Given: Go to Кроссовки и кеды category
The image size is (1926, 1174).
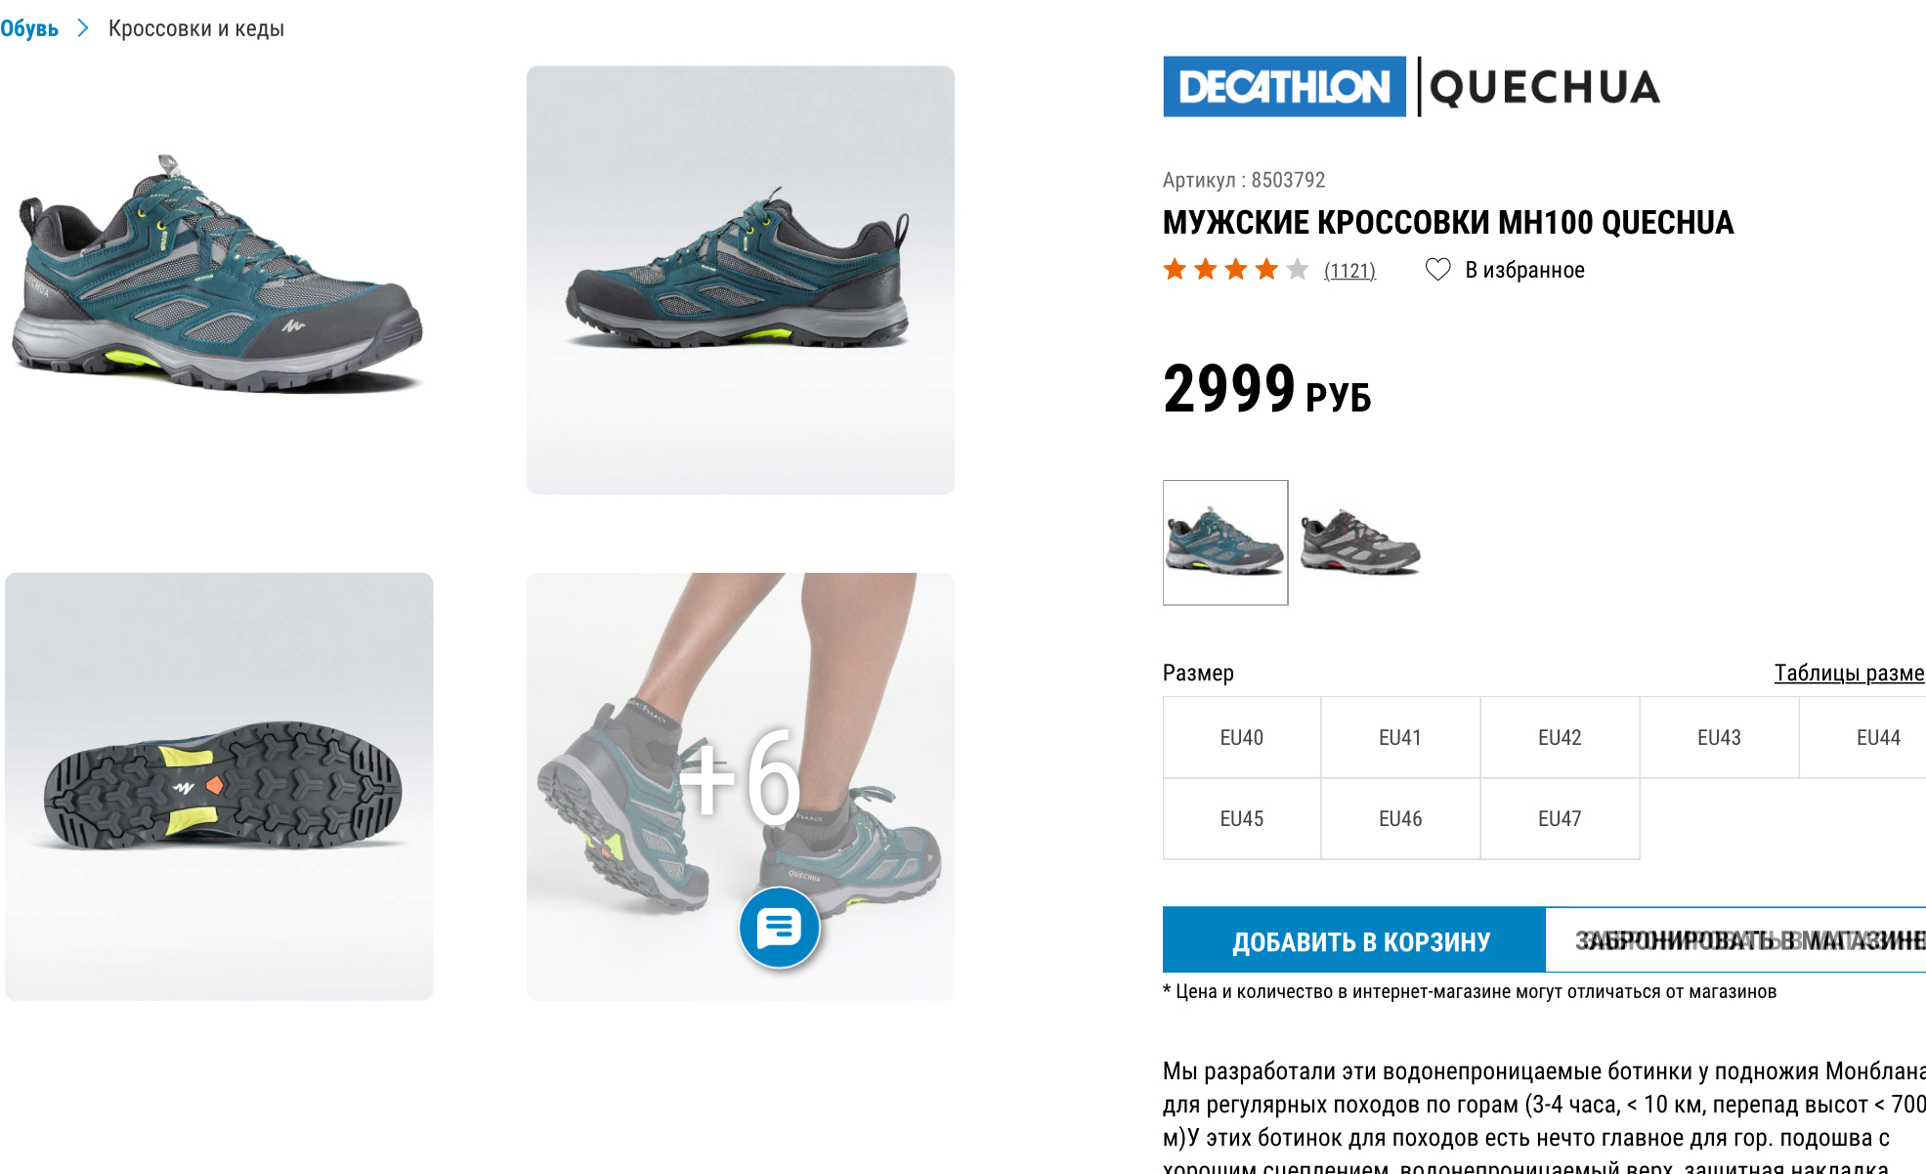Looking at the screenshot, I should point(196,28).
